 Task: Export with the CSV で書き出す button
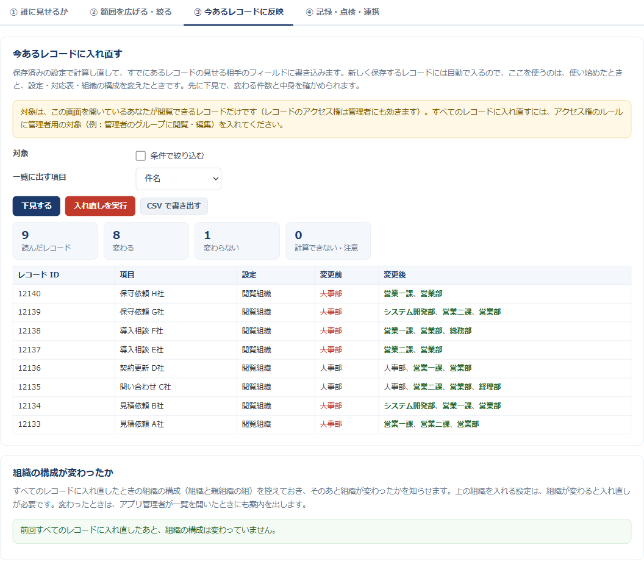point(174,205)
